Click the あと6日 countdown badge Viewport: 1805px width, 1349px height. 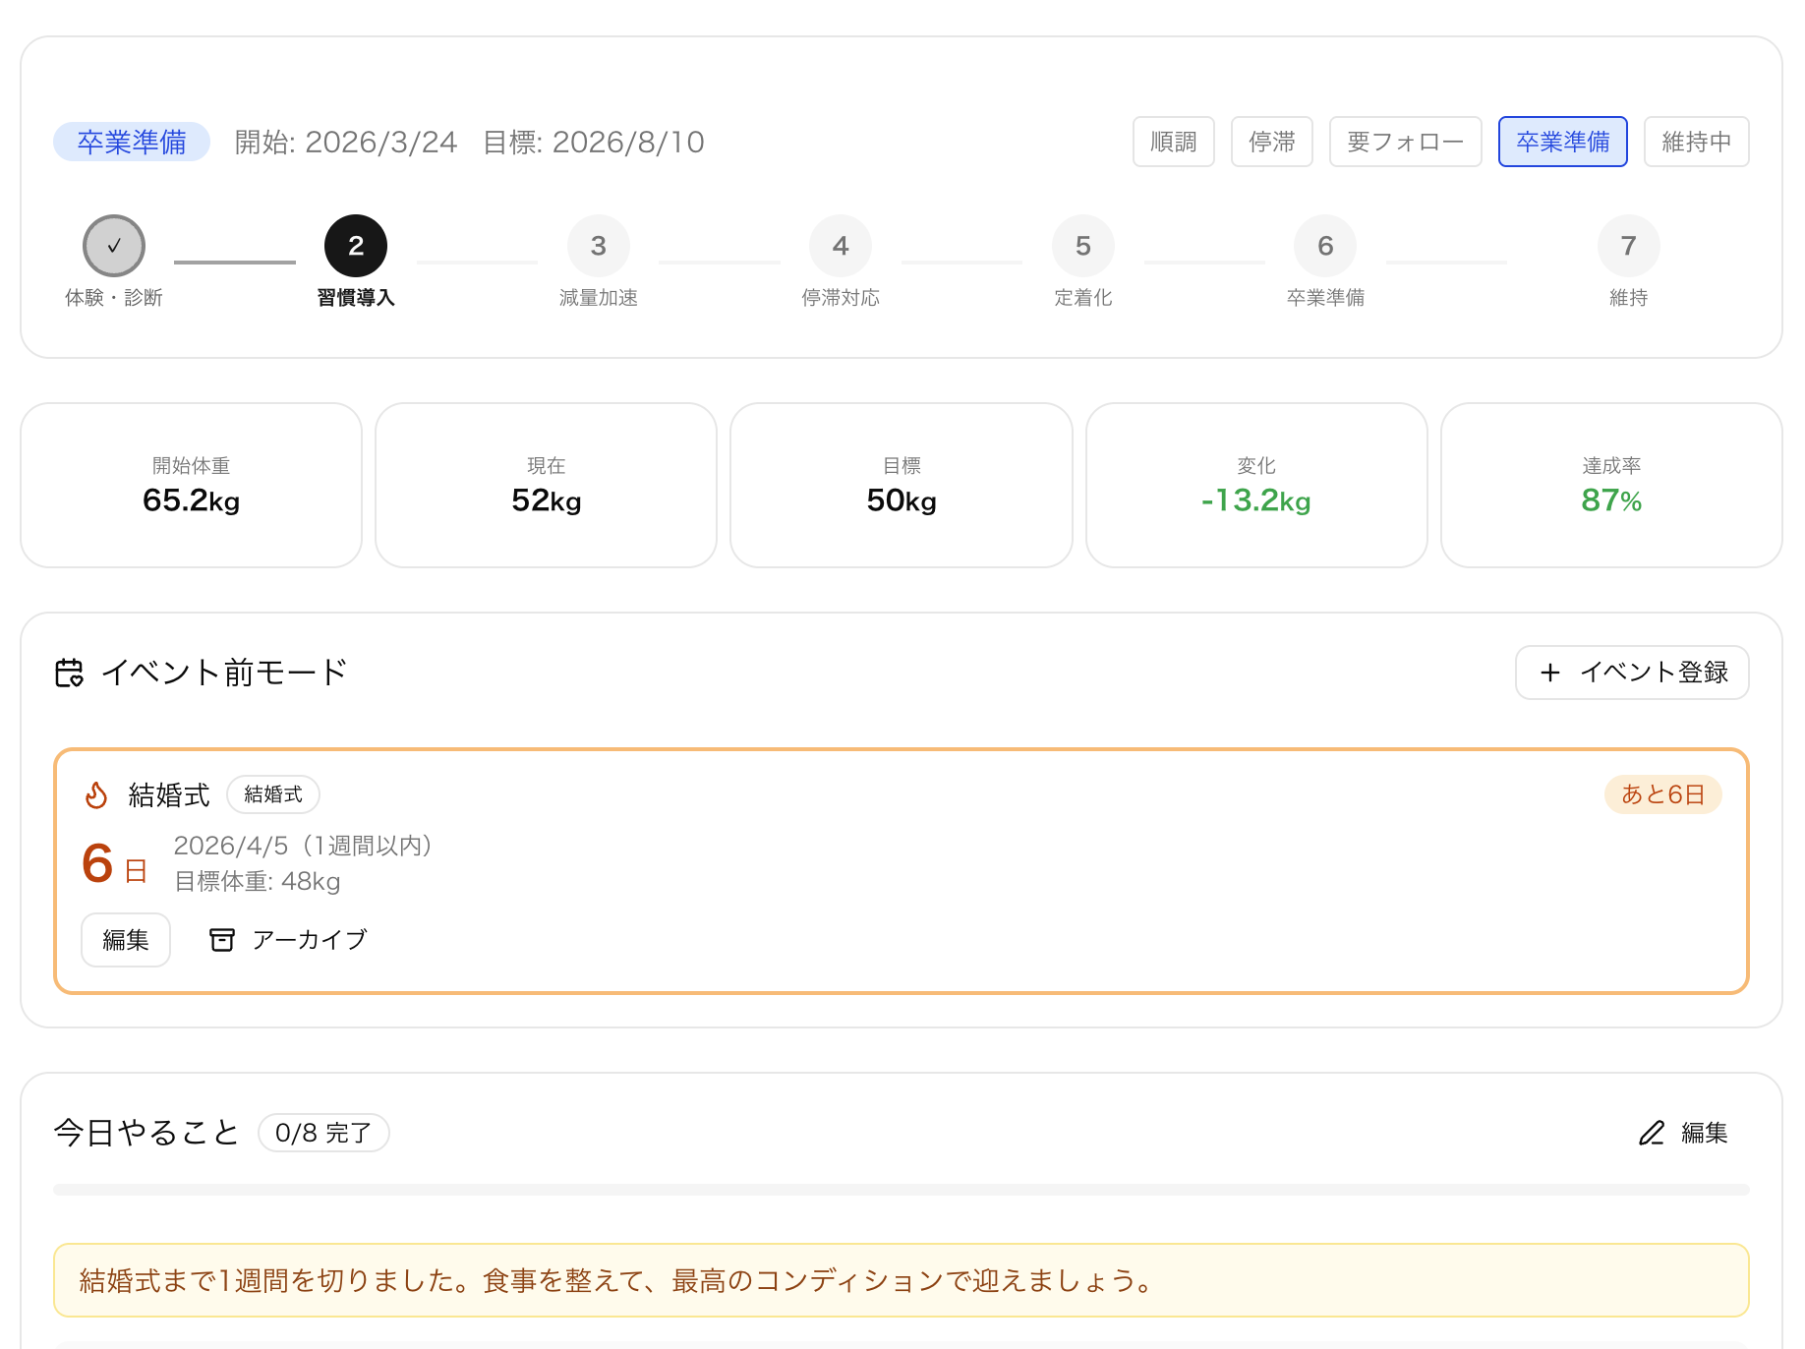pyautogui.click(x=1662, y=794)
